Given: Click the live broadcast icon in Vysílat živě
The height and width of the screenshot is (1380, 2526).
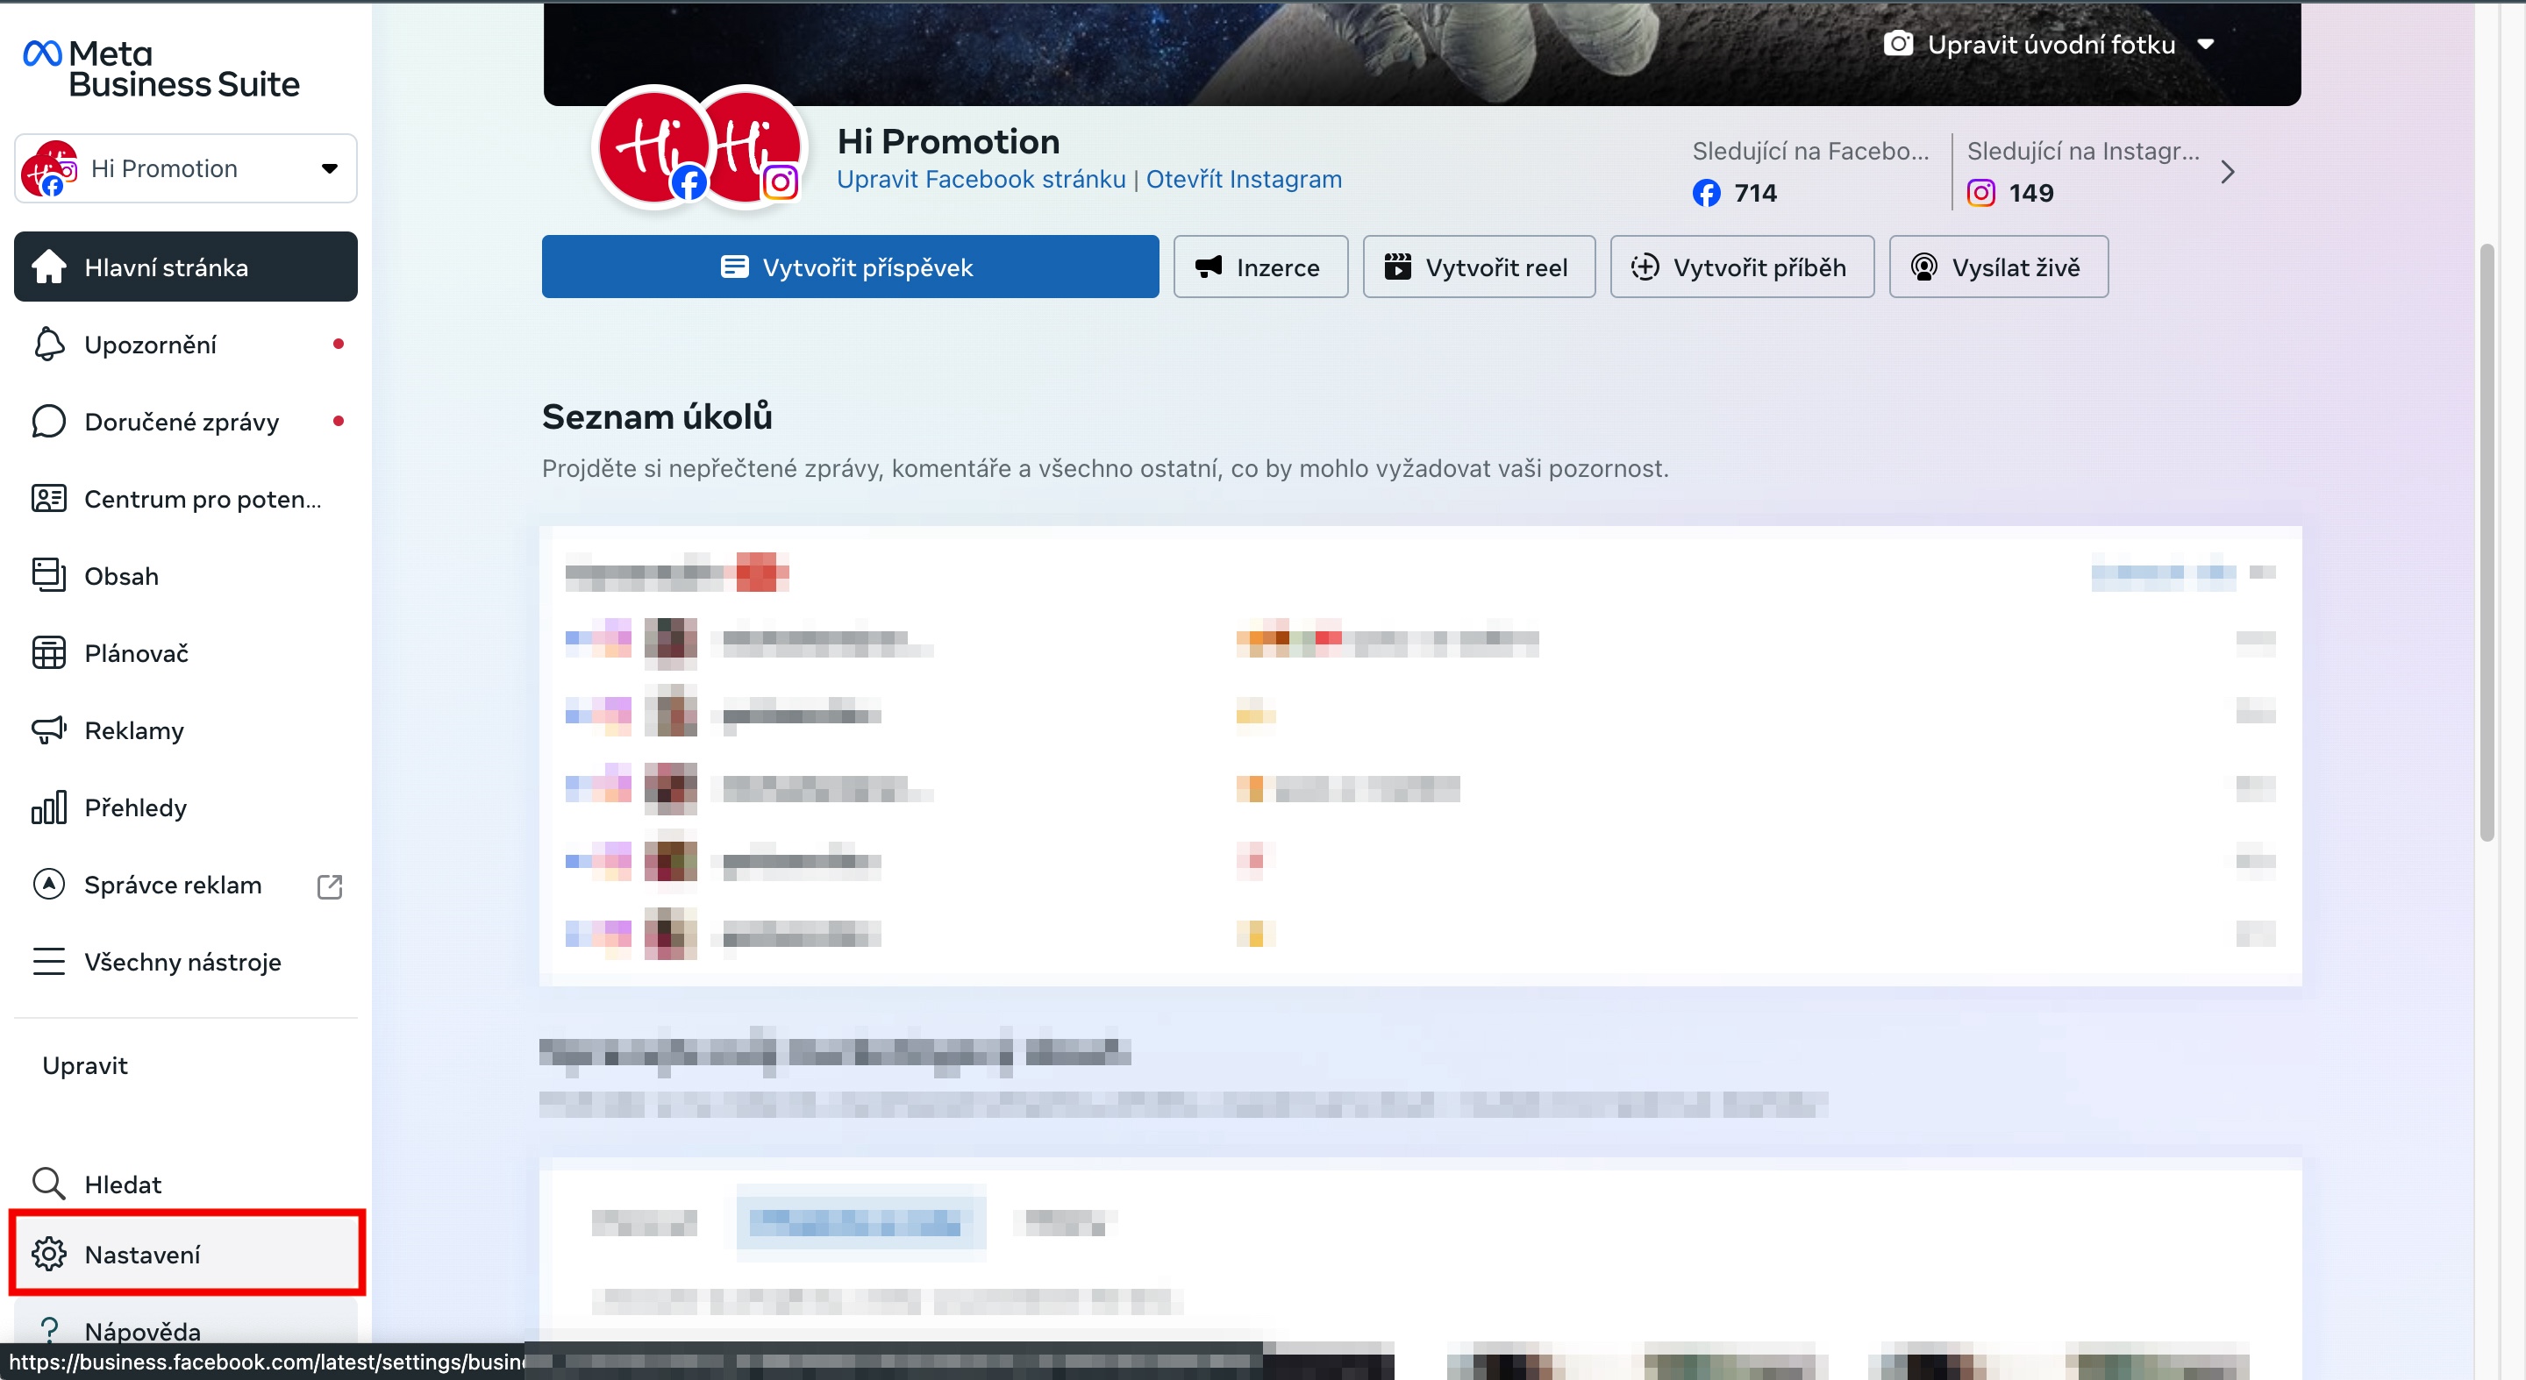Looking at the screenshot, I should [x=1924, y=267].
